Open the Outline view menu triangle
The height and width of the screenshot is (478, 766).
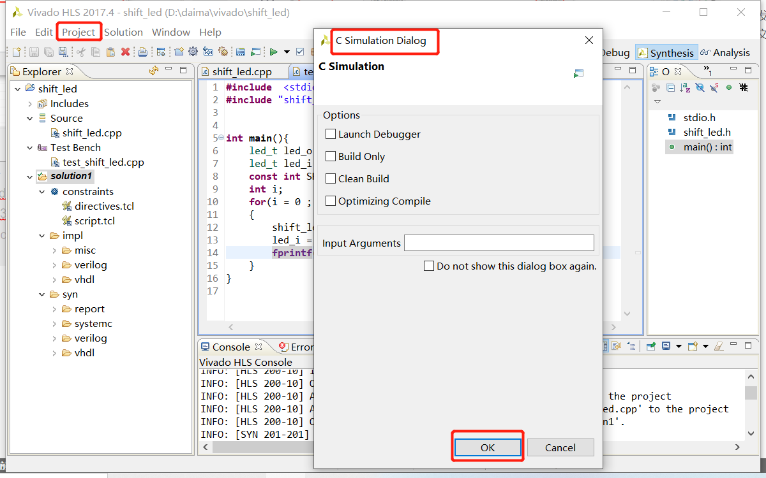657,101
